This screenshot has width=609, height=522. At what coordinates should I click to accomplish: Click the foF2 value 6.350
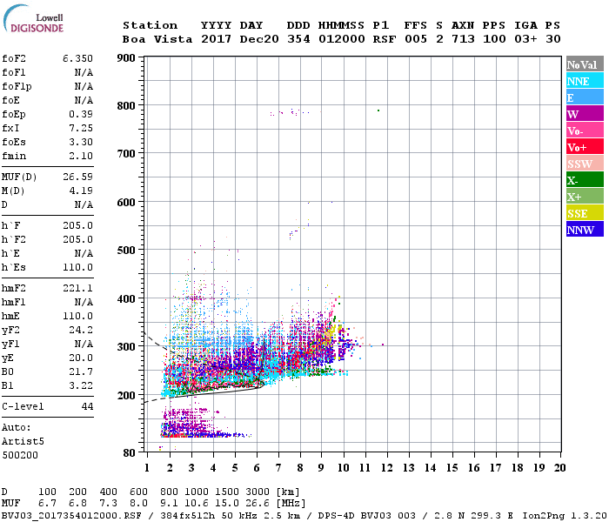[77, 58]
